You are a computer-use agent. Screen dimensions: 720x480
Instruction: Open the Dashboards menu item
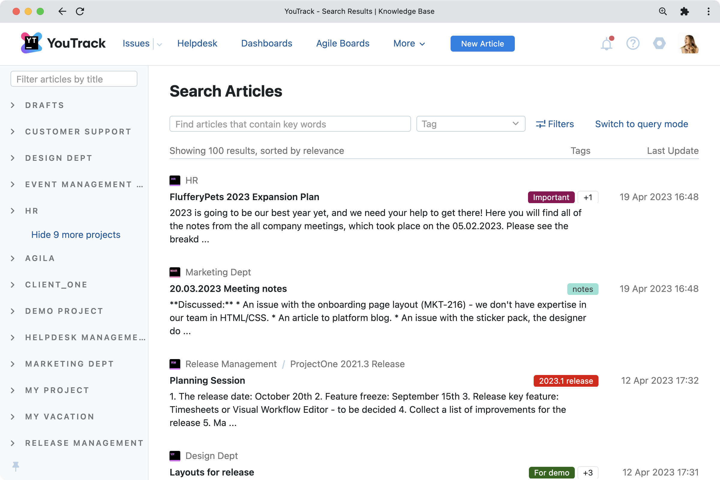point(267,43)
